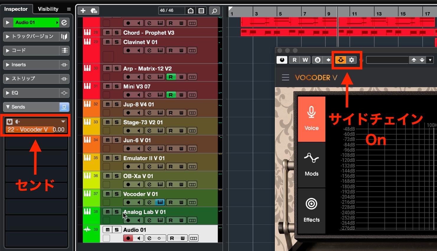Open the Effects tab in Vocoder V
Image resolution: width=437 pixels, height=251 pixels.
tap(312, 211)
